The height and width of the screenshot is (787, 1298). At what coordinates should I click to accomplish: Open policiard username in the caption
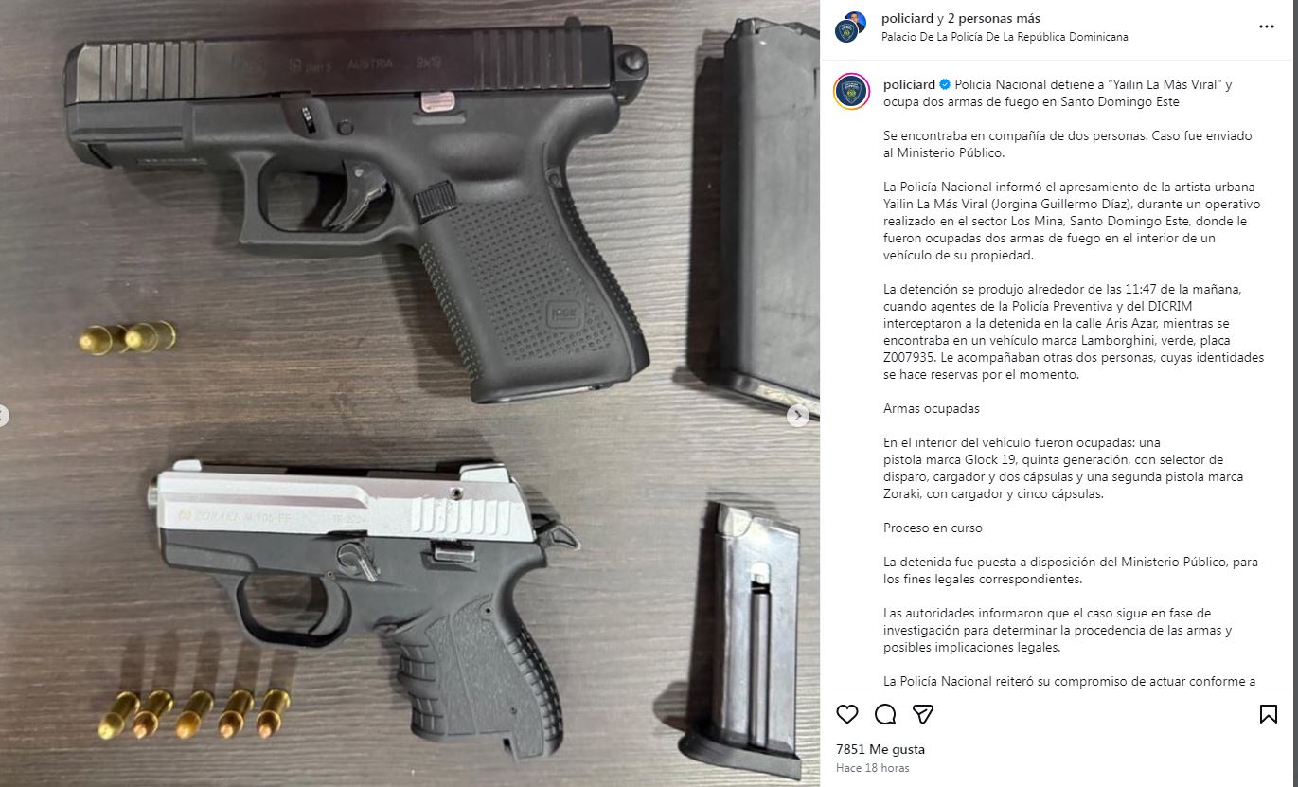point(908,85)
